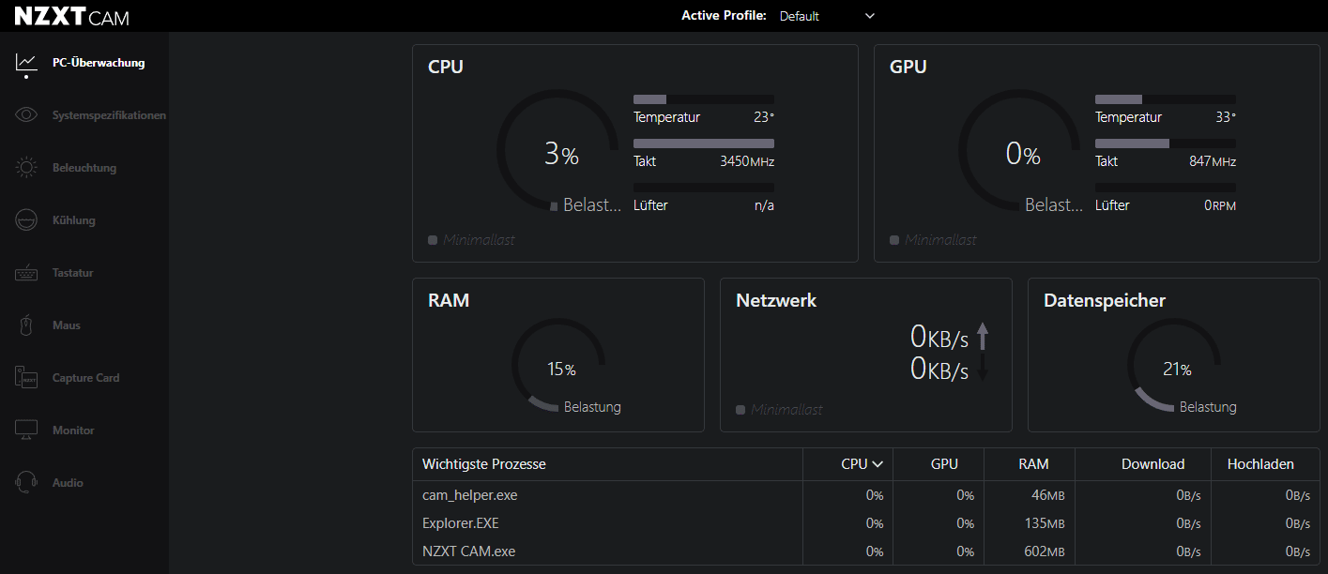Click the CPU Temperatur progress bar
Screen dimensions: 1328x574
704,98
